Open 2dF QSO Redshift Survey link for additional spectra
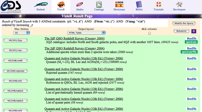 click(74, 49)
